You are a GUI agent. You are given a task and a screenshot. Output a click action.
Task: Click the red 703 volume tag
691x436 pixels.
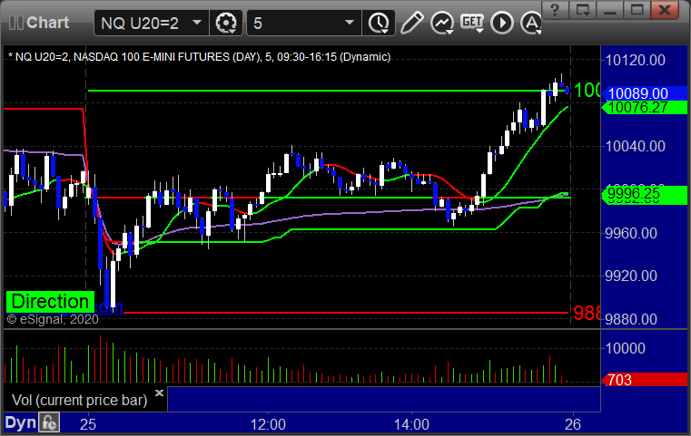(645, 380)
